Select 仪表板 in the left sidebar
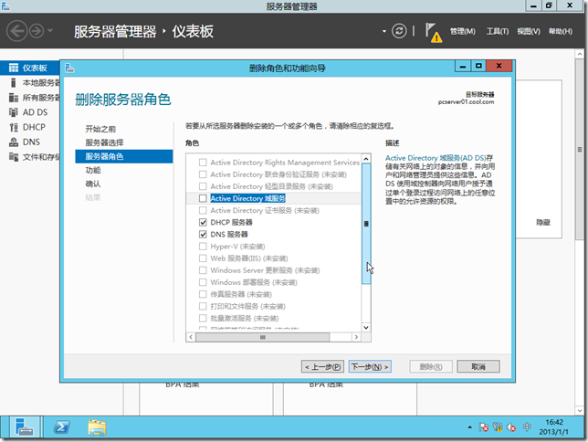The height and width of the screenshot is (442, 588). pyautogui.click(x=30, y=68)
